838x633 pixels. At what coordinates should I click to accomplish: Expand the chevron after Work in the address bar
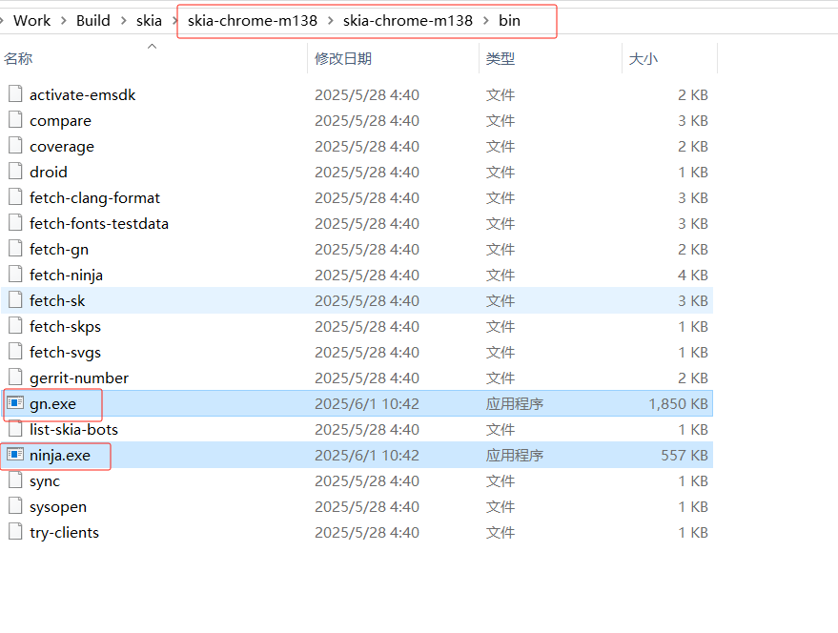coord(64,21)
